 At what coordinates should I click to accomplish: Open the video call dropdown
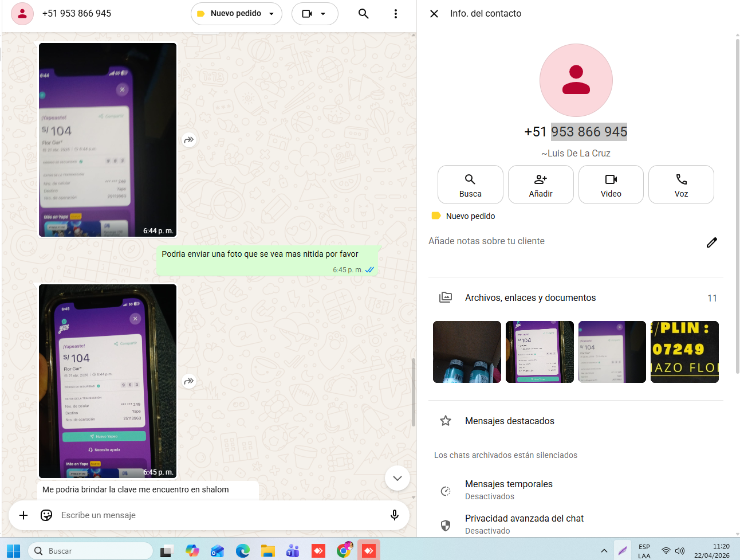pos(314,14)
